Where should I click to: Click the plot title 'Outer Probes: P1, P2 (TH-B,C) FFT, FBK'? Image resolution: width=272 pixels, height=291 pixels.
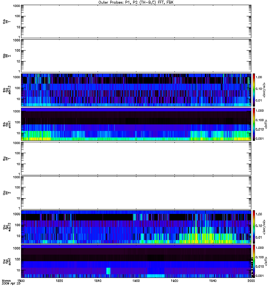tap(136, 3)
